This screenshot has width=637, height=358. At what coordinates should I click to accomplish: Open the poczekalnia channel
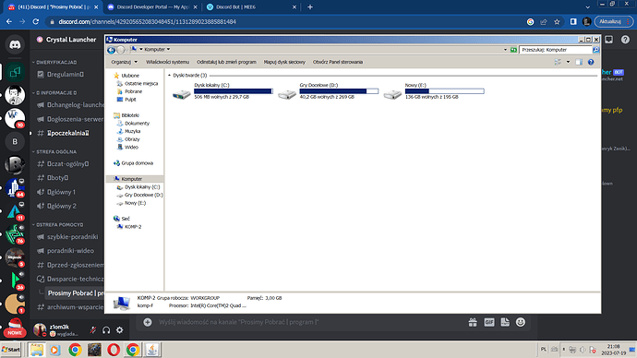tap(67, 133)
